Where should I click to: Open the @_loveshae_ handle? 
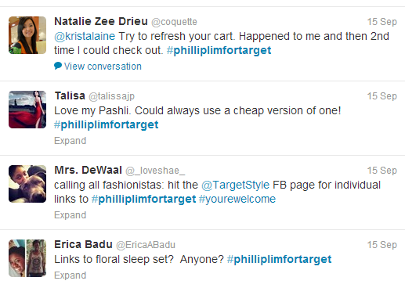pyautogui.click(x=155, y=171)
